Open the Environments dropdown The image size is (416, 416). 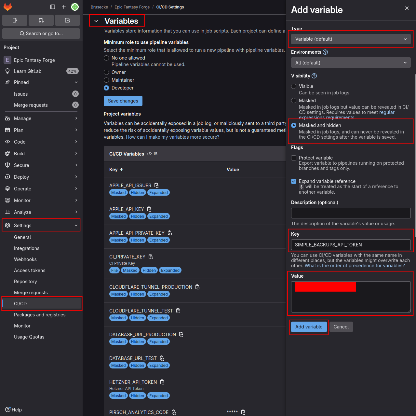coord(351,62)
